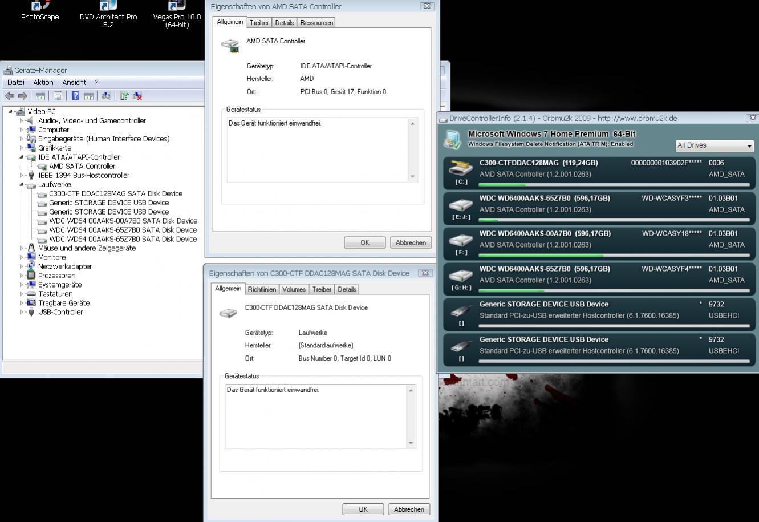Image resolution: width=759 pixels, height=522 pixels.
Task: Open the Aktion menu
Action: coord(43,82)
